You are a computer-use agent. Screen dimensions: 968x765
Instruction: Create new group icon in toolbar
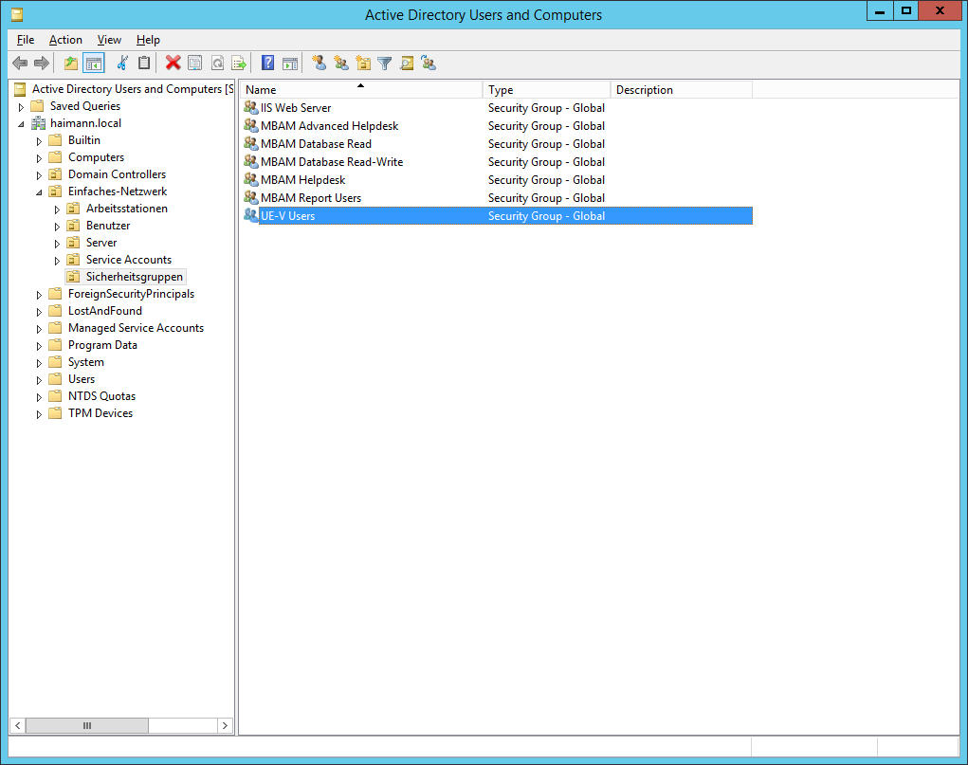click(341, 63)
